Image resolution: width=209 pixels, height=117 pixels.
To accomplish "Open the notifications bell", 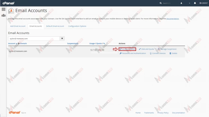I will tap(195, 3).
